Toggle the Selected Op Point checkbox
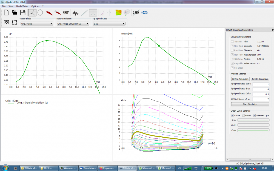The image size is (274, 171). (254, 115)
